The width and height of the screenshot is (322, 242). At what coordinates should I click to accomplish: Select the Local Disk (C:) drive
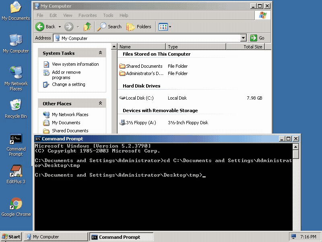click(139, 98)
